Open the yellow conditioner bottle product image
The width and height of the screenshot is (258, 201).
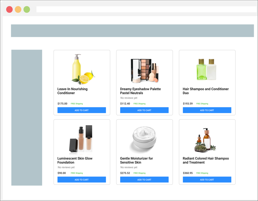[83, 69]
